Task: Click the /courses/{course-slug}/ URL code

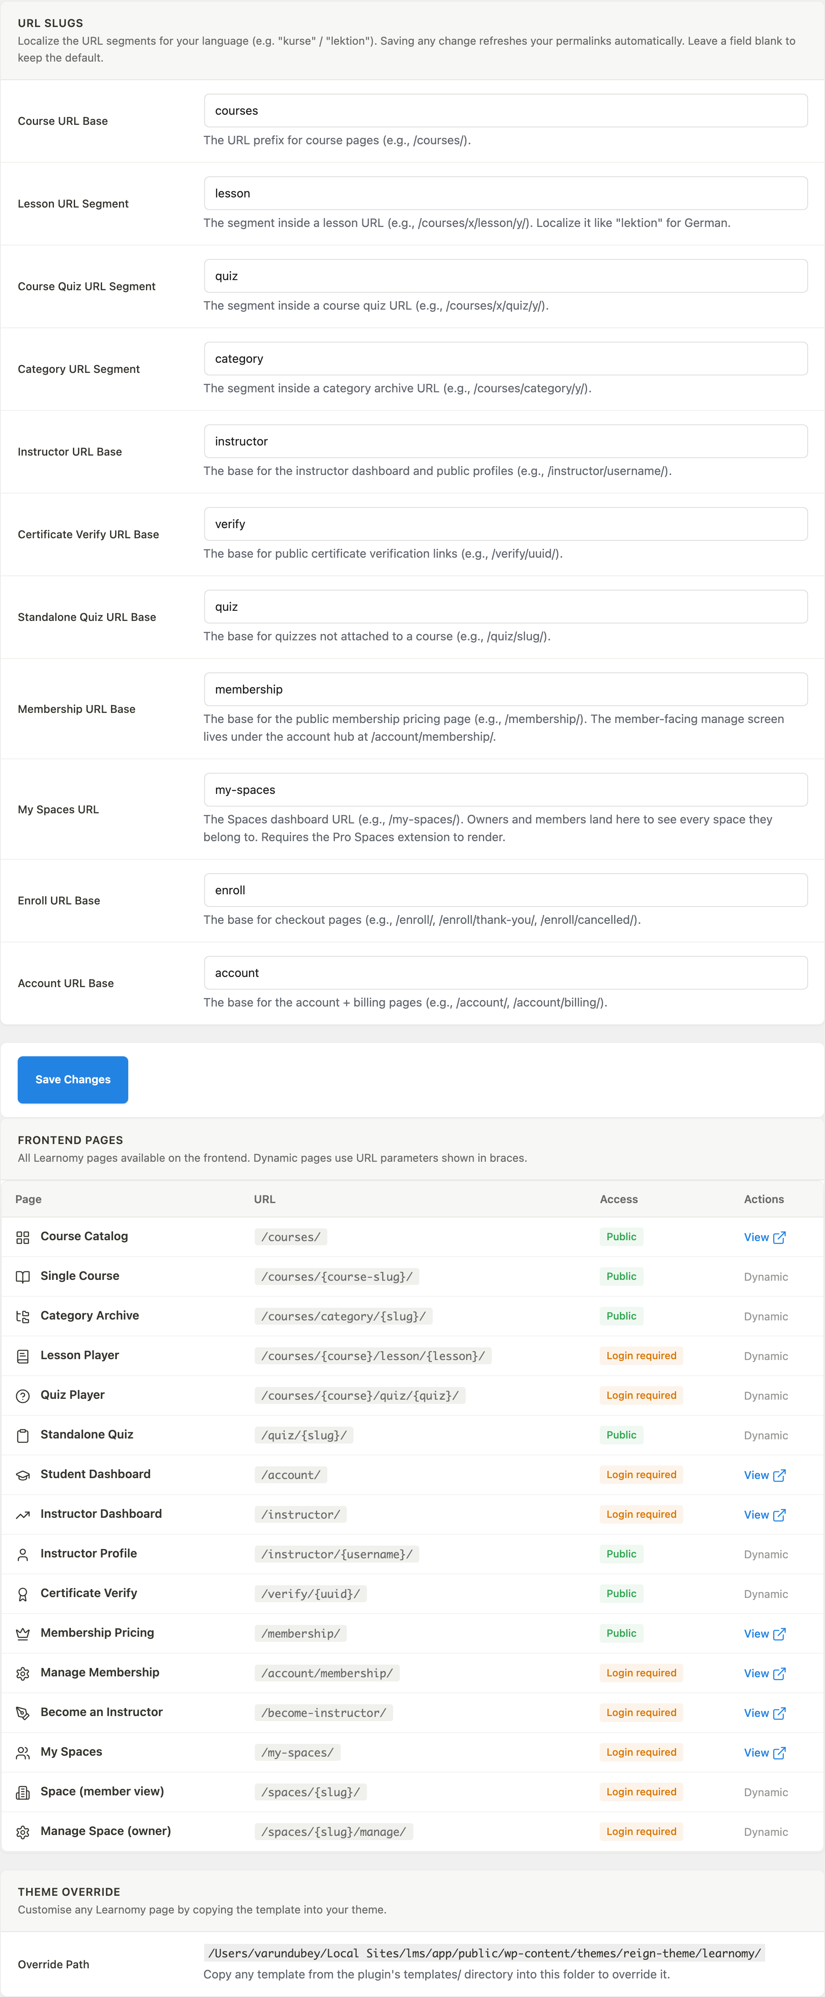Action: point(337,1277)
